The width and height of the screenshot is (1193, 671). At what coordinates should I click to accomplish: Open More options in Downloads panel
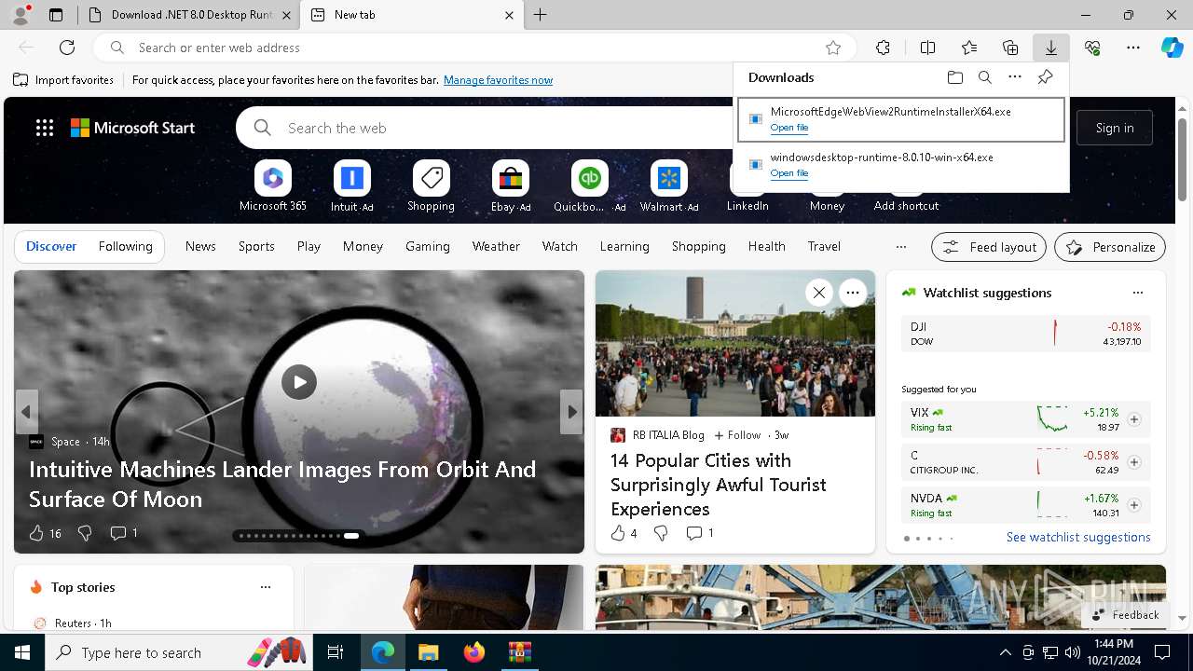(1015, 77)
